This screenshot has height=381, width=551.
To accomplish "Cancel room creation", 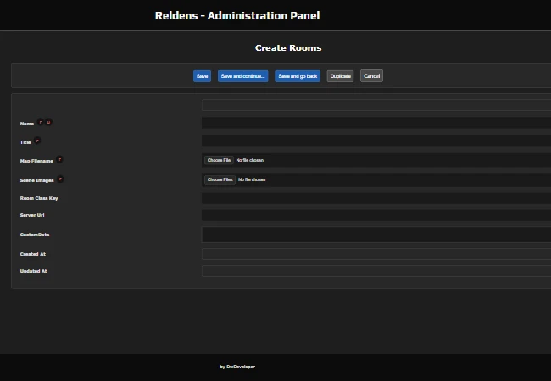I will point(371,76).
